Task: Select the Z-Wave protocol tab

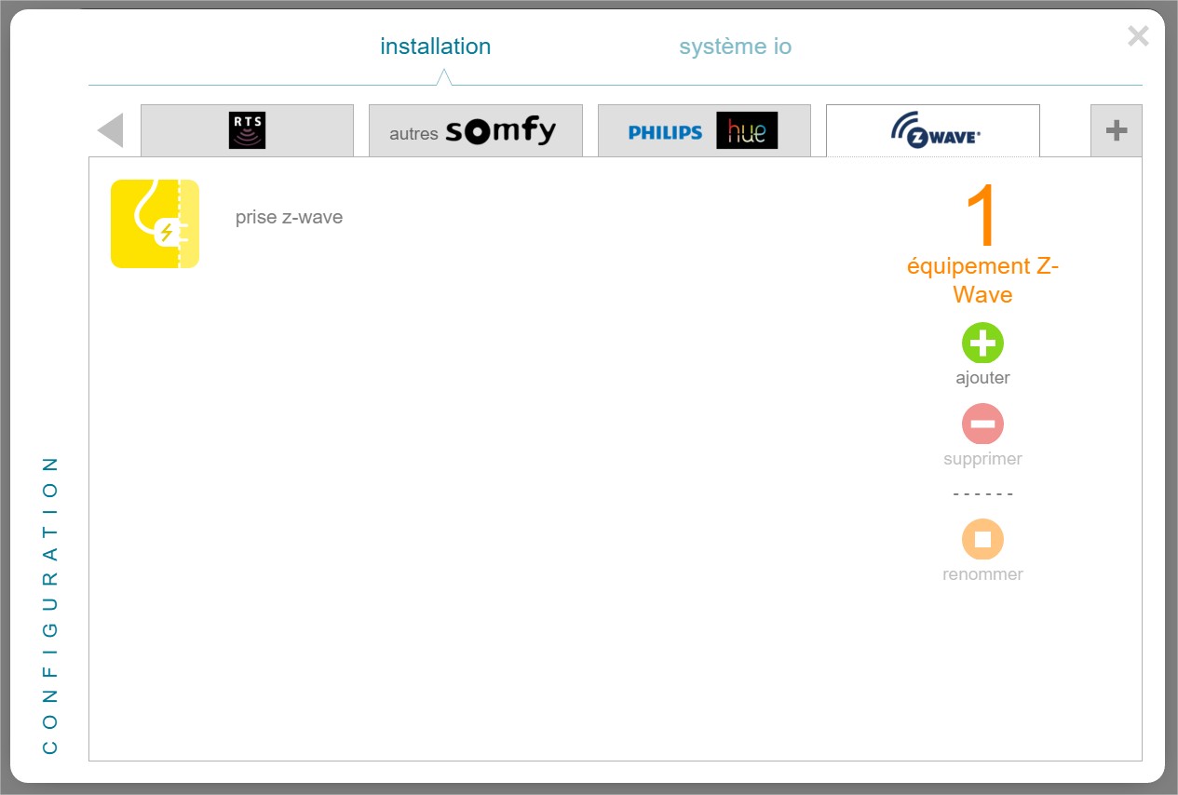Action: click(x=933, y=131)
